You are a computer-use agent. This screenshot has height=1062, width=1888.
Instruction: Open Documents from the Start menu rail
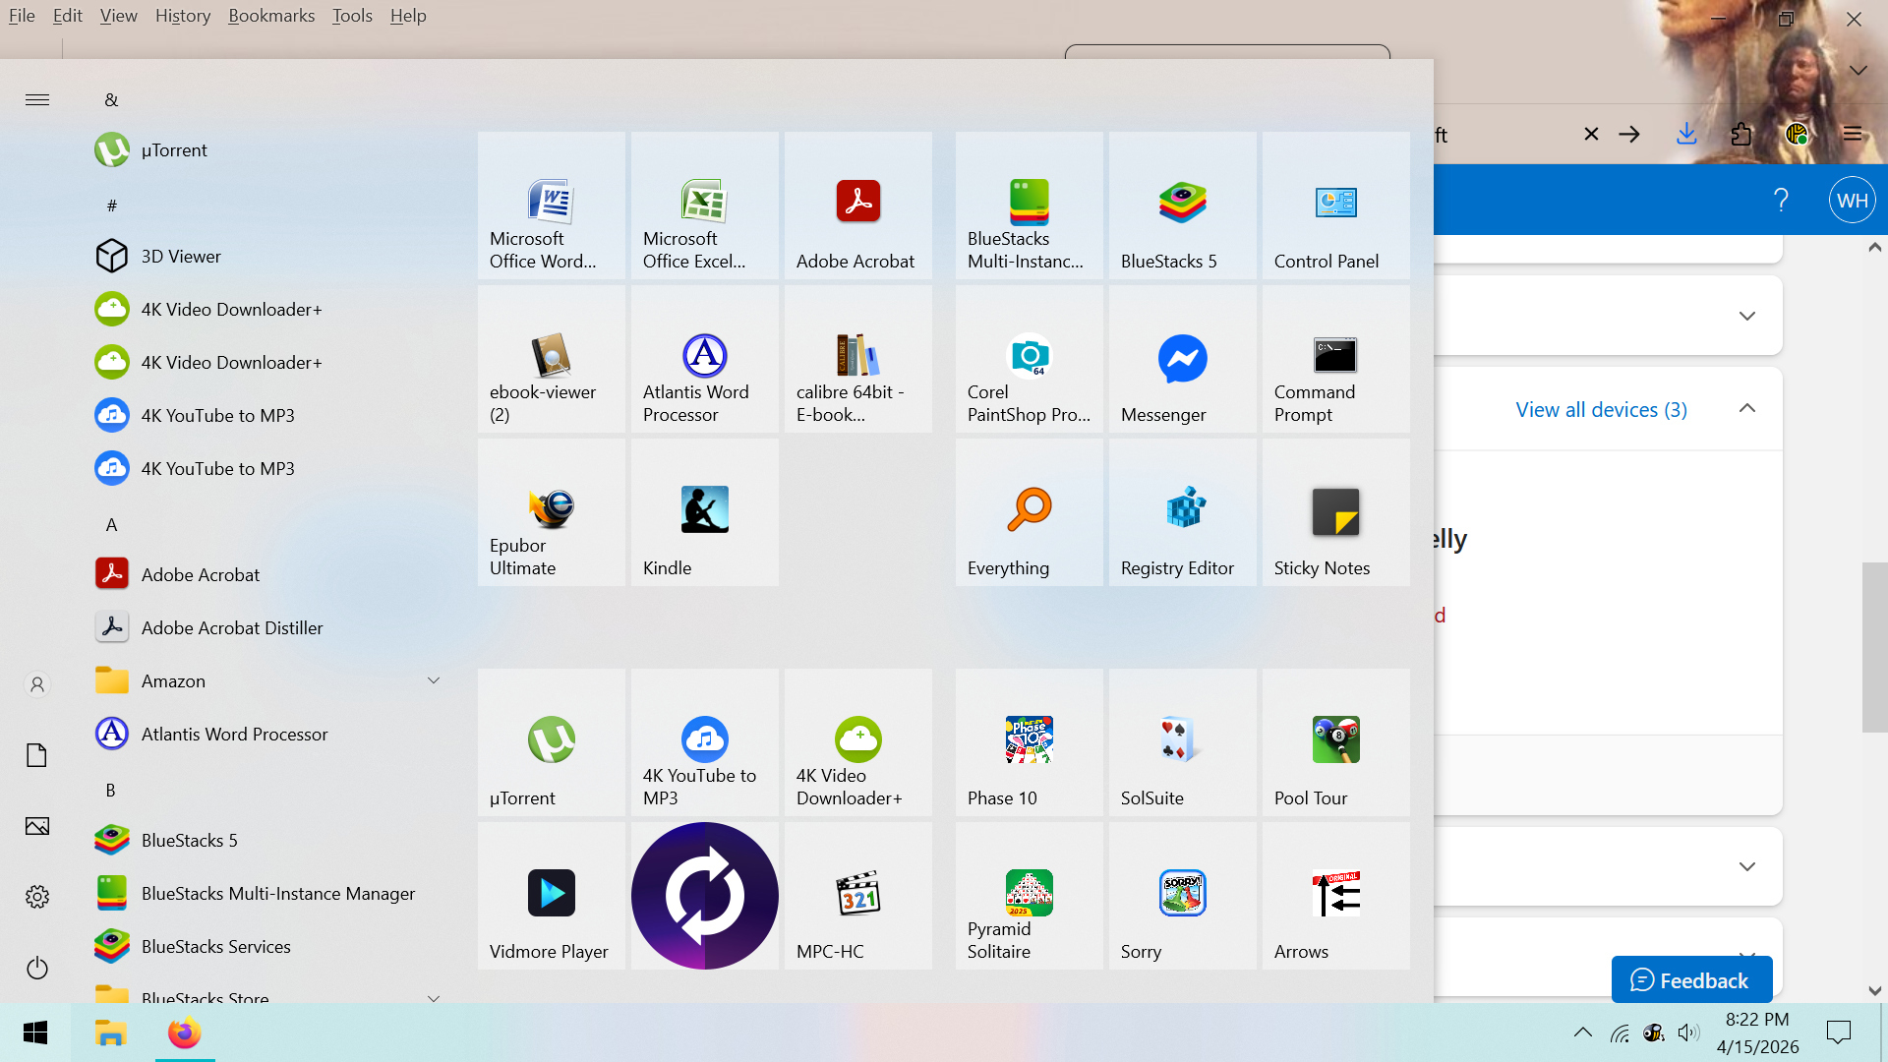click(37, 755)
